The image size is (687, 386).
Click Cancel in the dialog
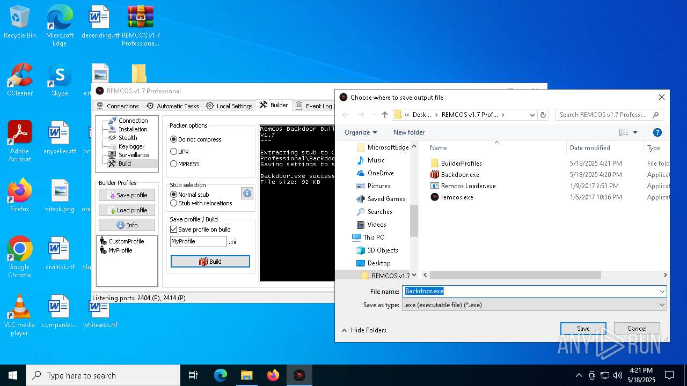637,329
